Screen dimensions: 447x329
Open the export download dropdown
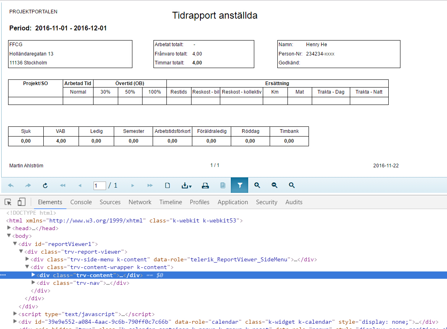point(187,186)
